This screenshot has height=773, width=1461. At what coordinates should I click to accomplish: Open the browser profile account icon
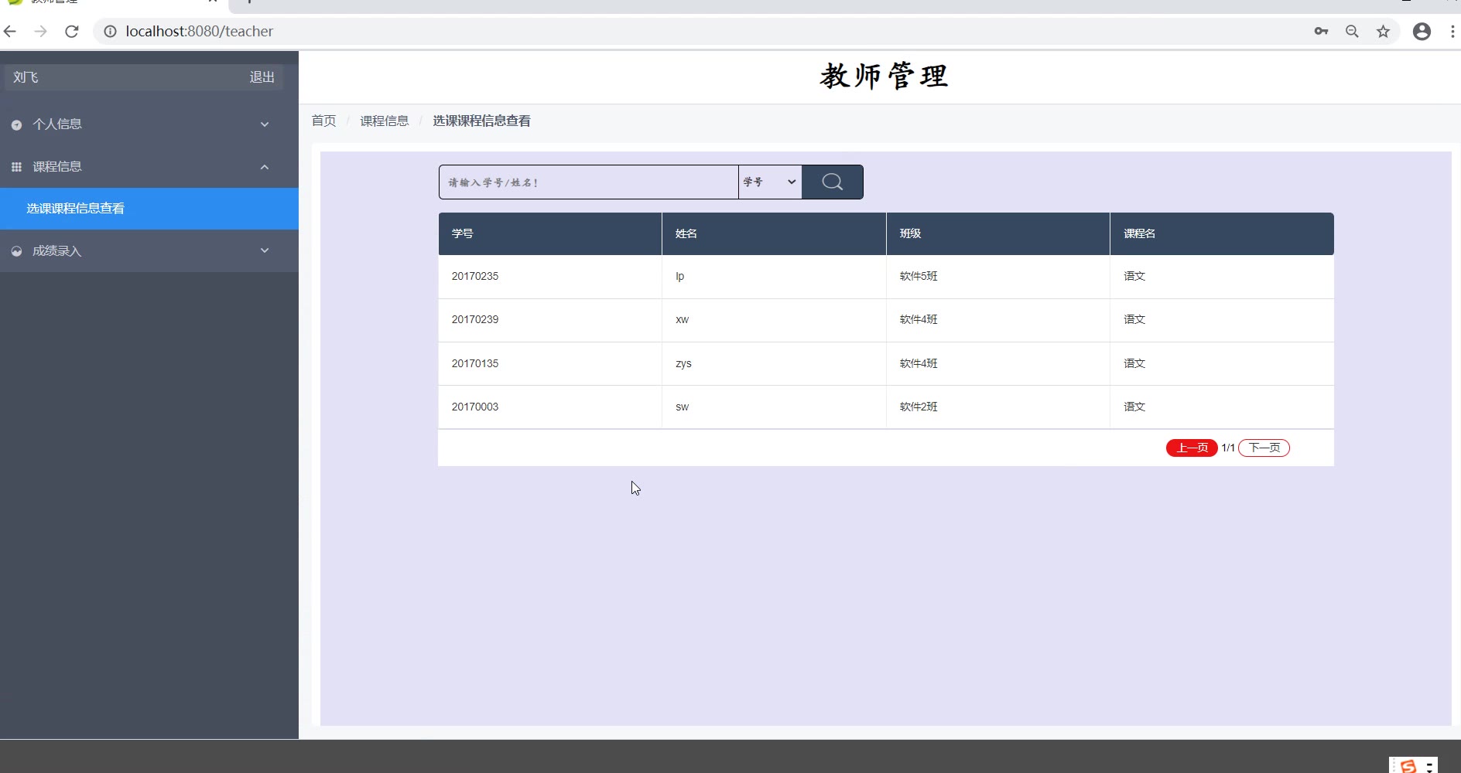[x=1422, y=32]
